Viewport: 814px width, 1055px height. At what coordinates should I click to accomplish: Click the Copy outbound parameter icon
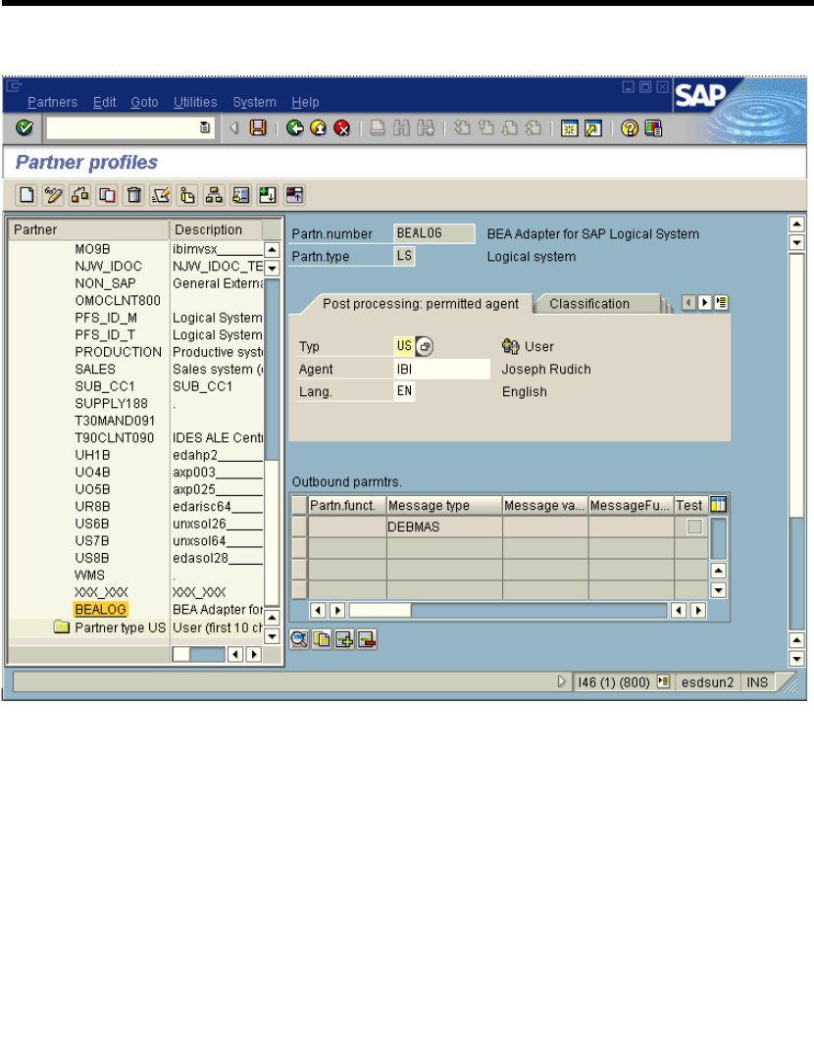[322, 639]
